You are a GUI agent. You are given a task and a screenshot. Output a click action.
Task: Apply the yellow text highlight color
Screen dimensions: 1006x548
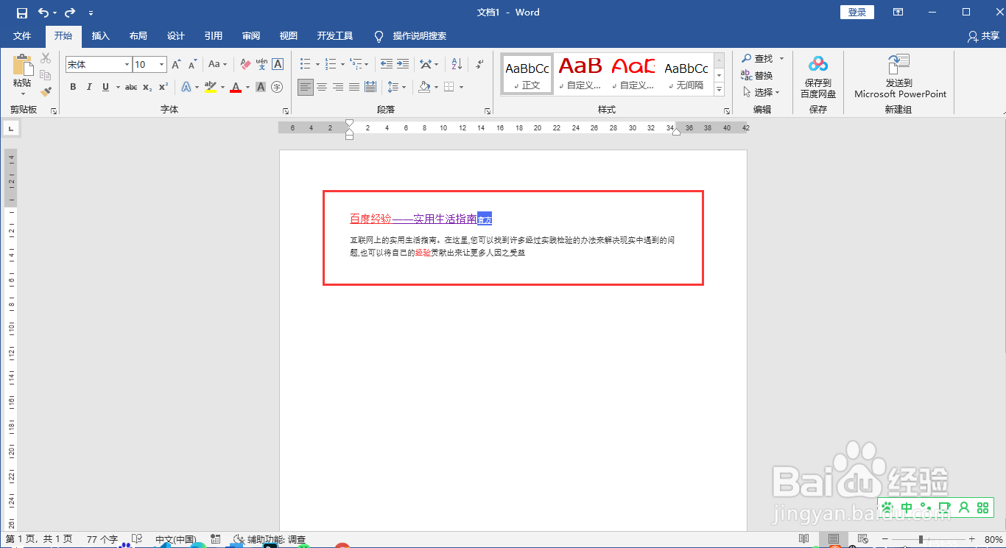pos(211,87)
